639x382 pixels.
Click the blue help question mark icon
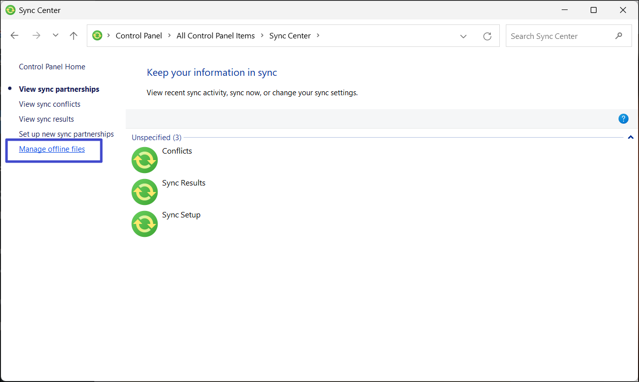(x=623, y=119)
